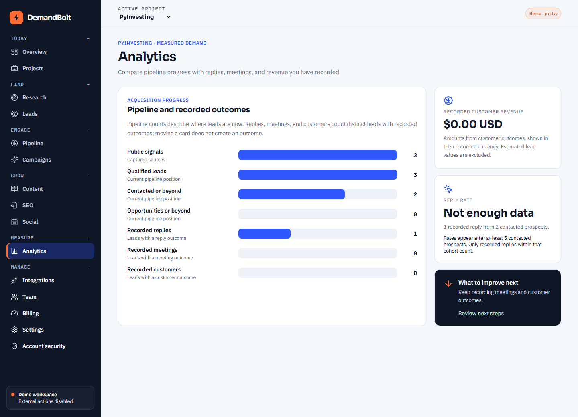Click the Research target icon
The image size is (578, 417).
pyautogui.click(x=14, y=97)
